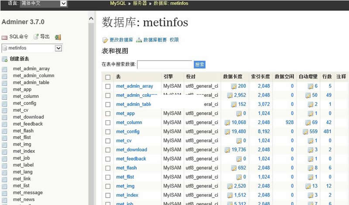The image size is (349, 205).
Task: Open the language dropdown 简体中文
Action: click(x=44, y=3)
